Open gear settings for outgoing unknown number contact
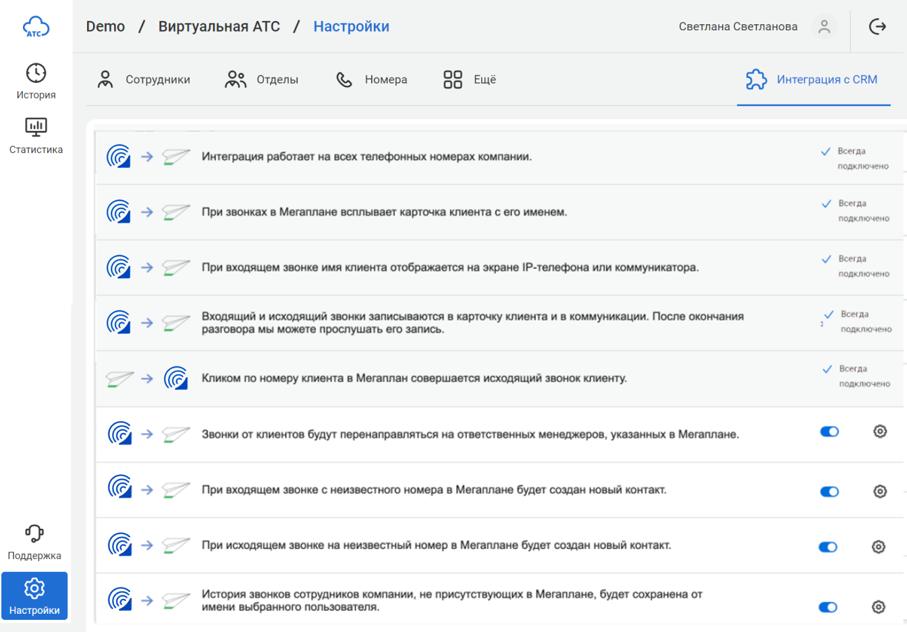 [x=879, y=547]
